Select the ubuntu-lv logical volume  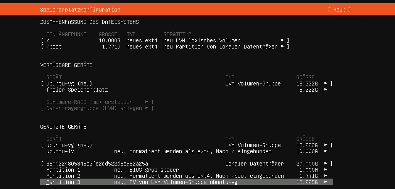click(x=186, y=151)
